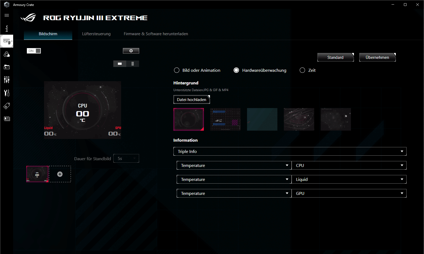Open the News sidebar icon
The height and width of the screenshot is (254, 424).
coord(7,119)
